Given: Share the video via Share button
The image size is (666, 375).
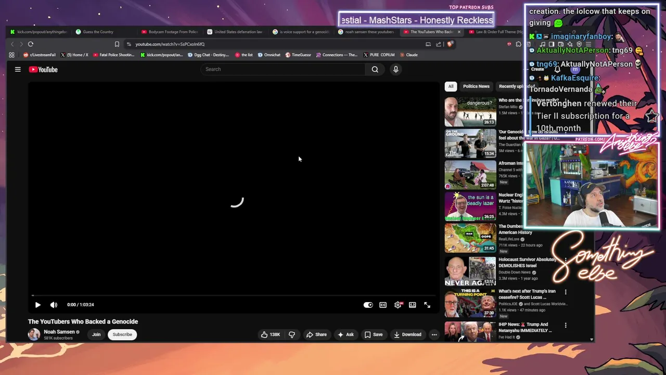Looking at the screenshot, I should tap(316, 334).
